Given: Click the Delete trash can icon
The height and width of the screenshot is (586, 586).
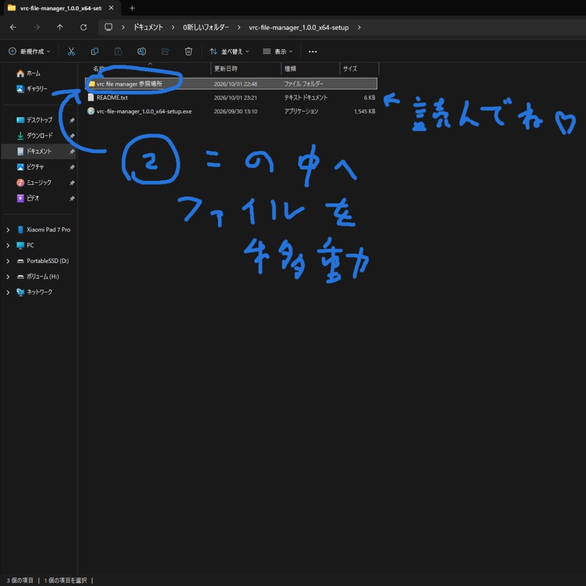Looking at the screenshot, I should tap(188, 51).
